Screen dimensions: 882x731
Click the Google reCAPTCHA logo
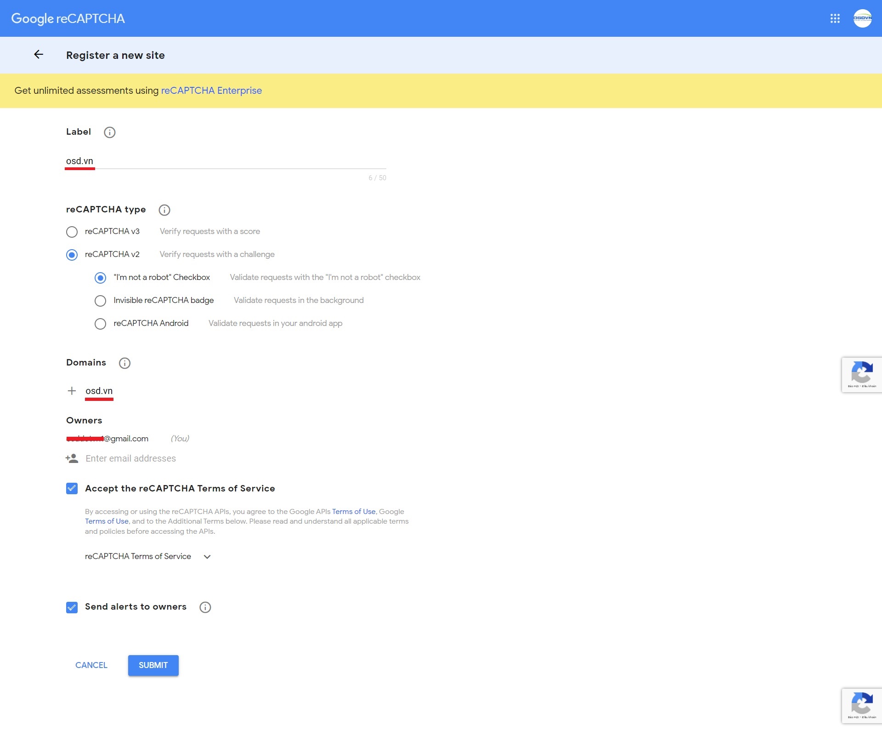[68, 18]
